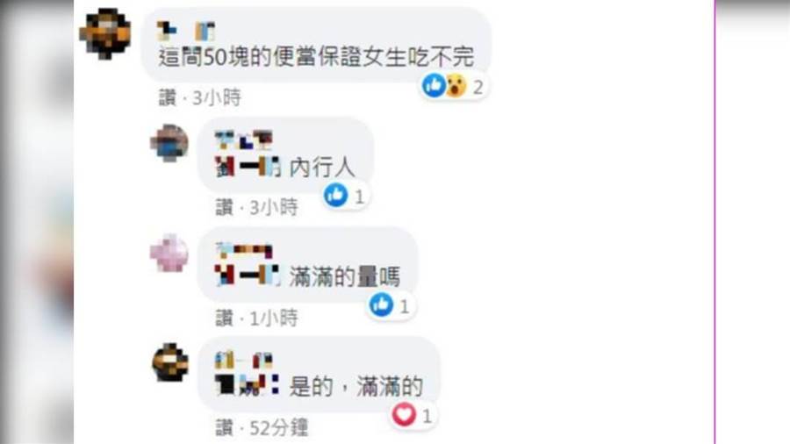Open the avatar beside the 內行人 reply
790x444 pixels.
click(x=169, y=143)
